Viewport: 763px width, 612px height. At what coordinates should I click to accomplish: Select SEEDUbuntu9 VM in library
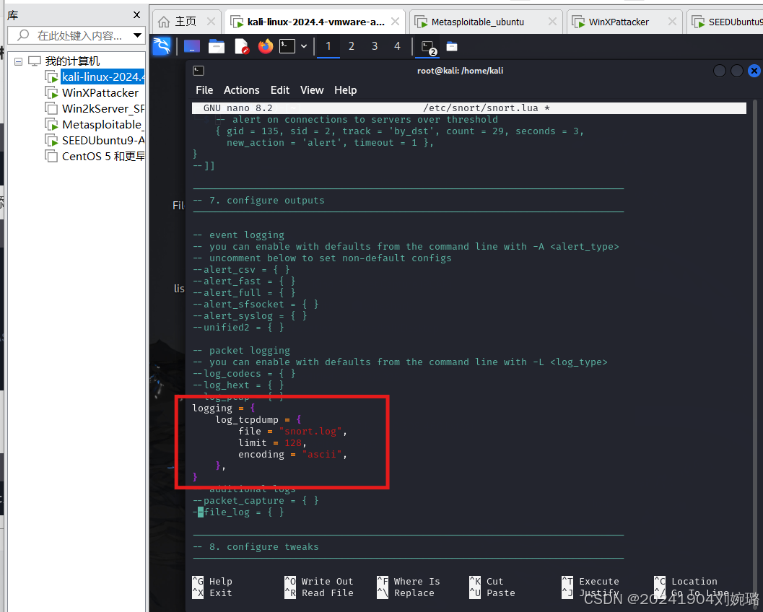(103, 140)
